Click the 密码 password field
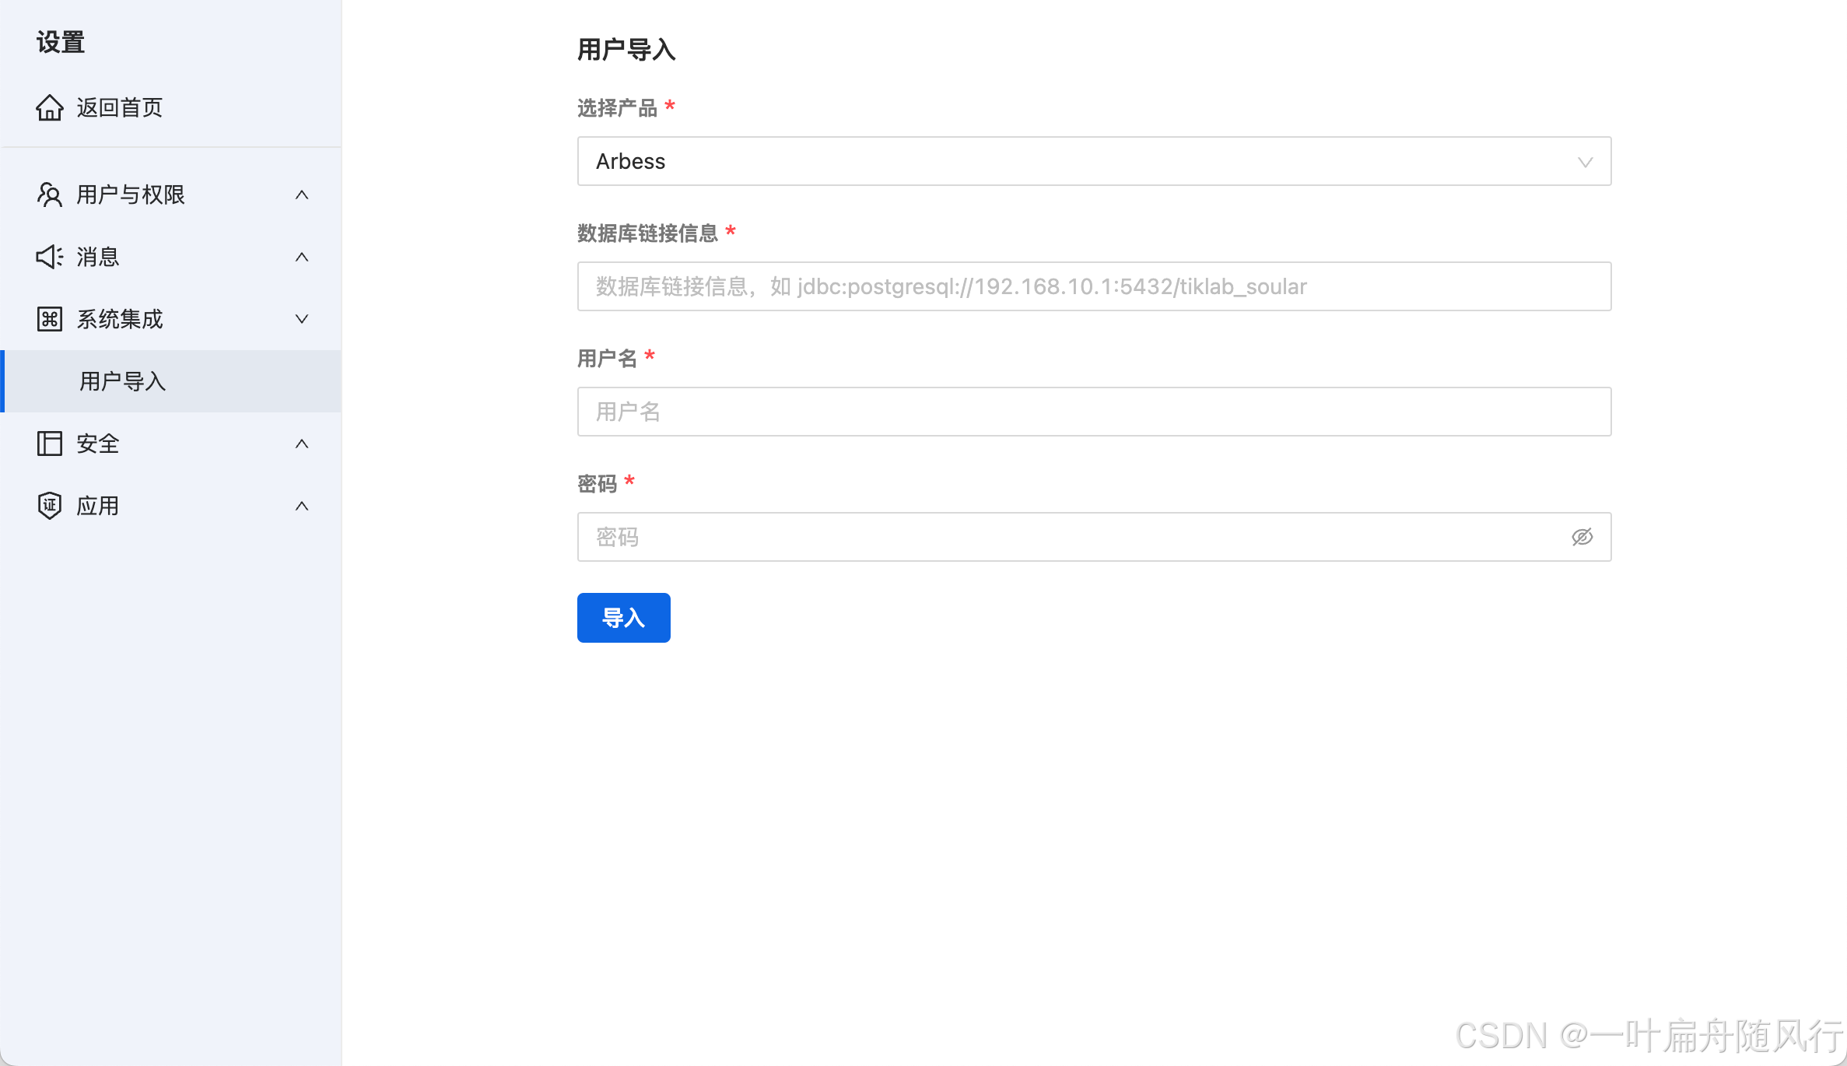1847x1066 pixels. click(x=1074, y=537)
